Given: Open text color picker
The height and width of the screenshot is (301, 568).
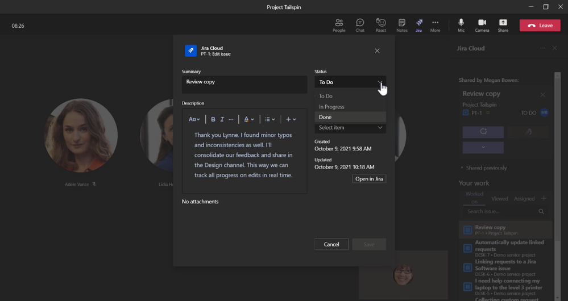Looking at the screenshot, I should tap(249, 119).
